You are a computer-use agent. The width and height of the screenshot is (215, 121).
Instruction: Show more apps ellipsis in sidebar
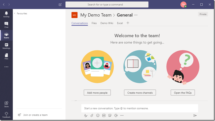(6, 67)
